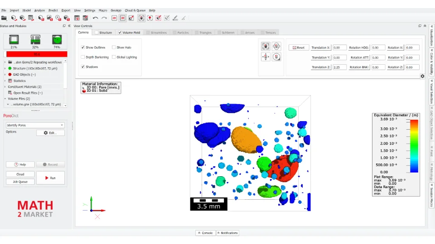The width and height of the screenshot is (435, 244).
Task: Open the Identify Pores dropdown
Action: point(35,125)
